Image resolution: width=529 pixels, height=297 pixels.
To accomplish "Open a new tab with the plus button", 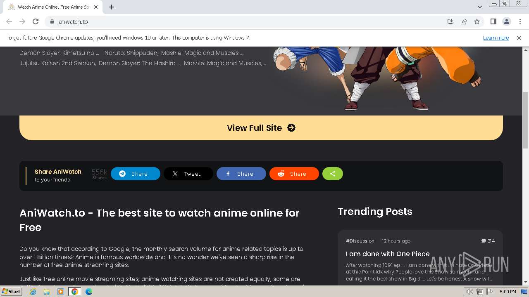I will (112, 7).
